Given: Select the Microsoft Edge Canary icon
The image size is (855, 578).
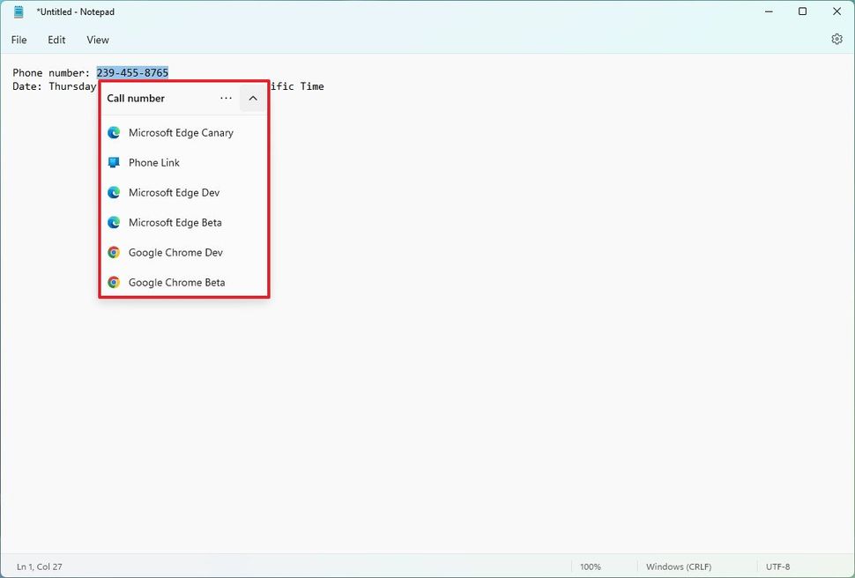Looking at the screenshot, I should coord(114,132).
